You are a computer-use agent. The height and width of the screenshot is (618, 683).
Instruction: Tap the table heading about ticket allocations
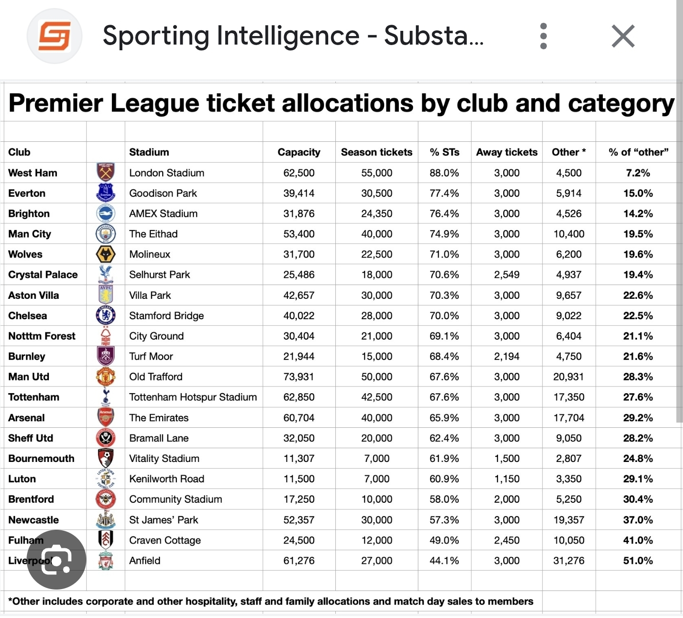(341, 103)
